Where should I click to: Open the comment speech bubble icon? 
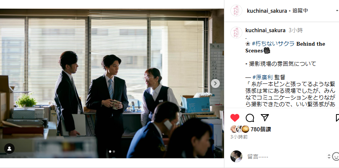(250, 118)
